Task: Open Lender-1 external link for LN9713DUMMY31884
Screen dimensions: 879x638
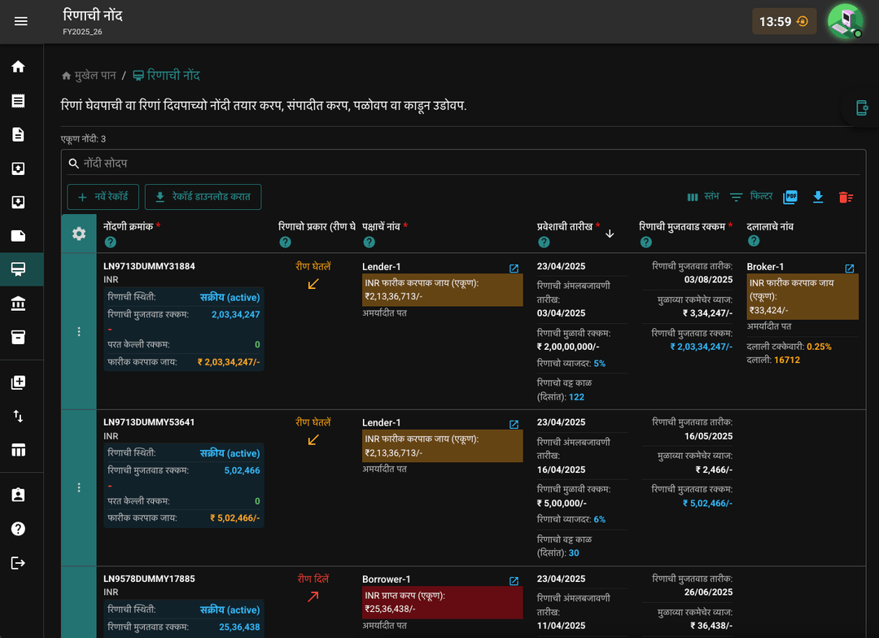Action: pyautogui.click(x=514, y=269)
